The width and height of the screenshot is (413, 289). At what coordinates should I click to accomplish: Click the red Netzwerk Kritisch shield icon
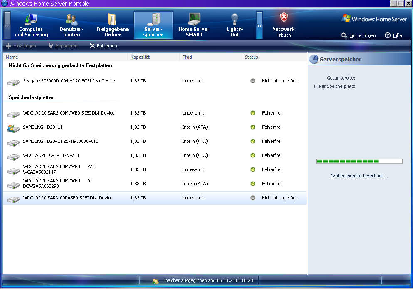pyautogui.click(x=284, y=17)
